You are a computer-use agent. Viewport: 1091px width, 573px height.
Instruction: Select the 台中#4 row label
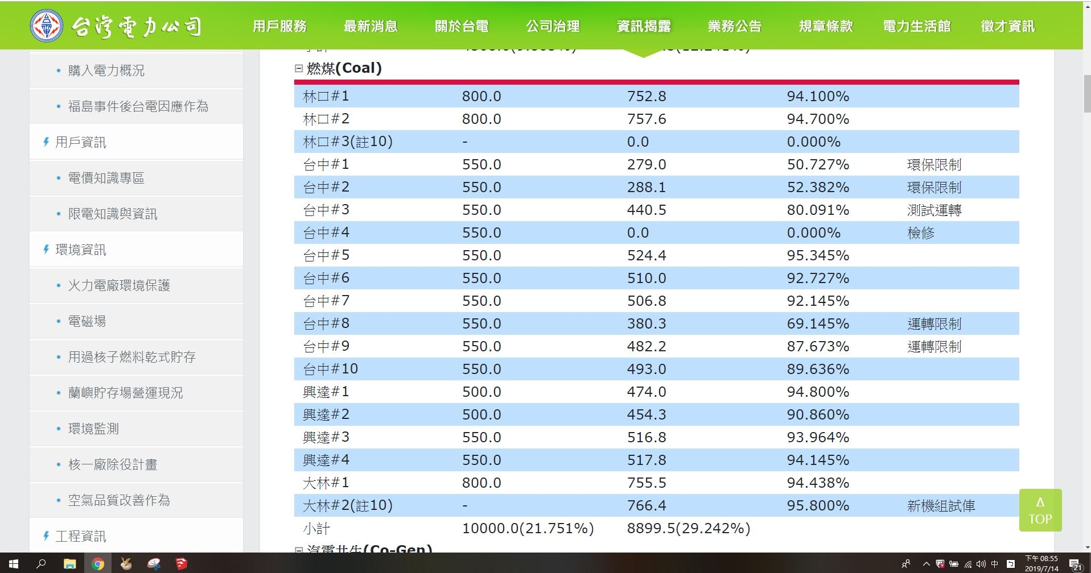(326, 232)
